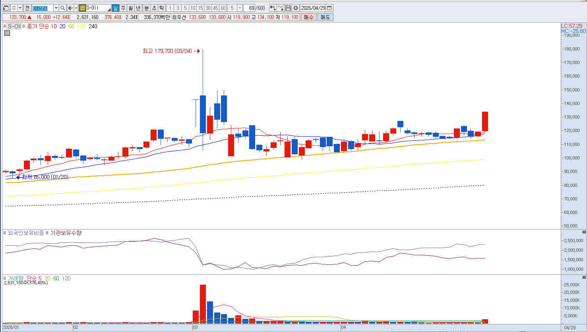Choose the 15 interval button
Screen dimensions: 587x332
[200, 8]
